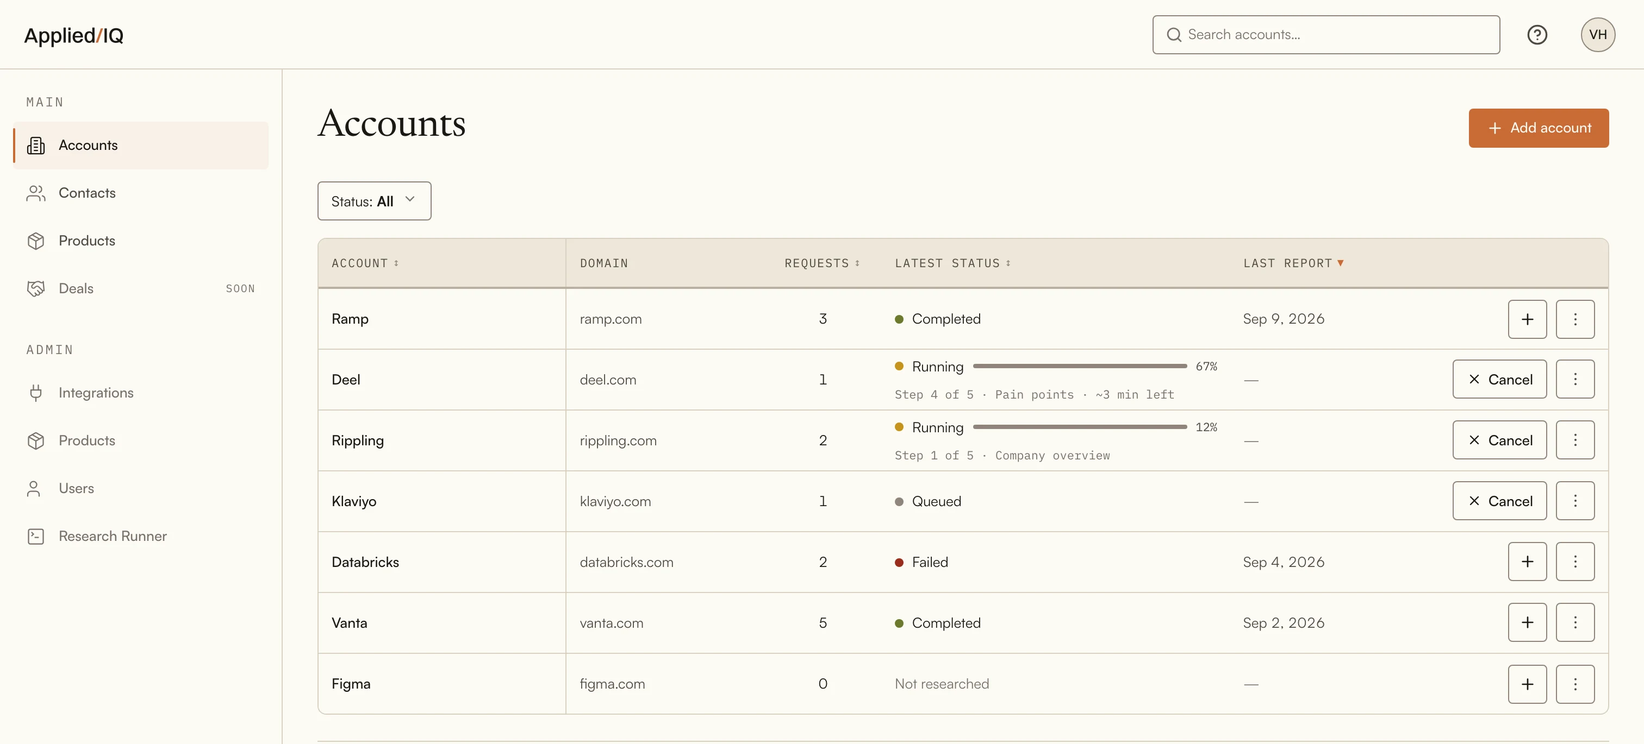The width and height of the screenshot is (1644, 744).
Task: Click the Add account button
Action: pyautogui.click(x=1538, y=128)
